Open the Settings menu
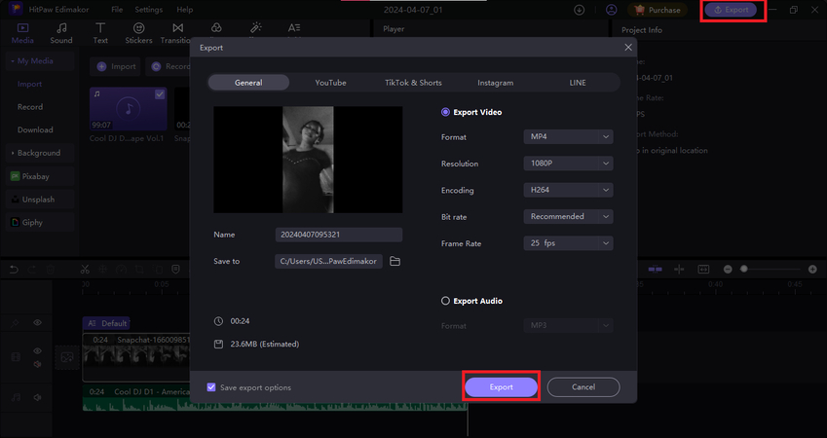 click(149, 10)
